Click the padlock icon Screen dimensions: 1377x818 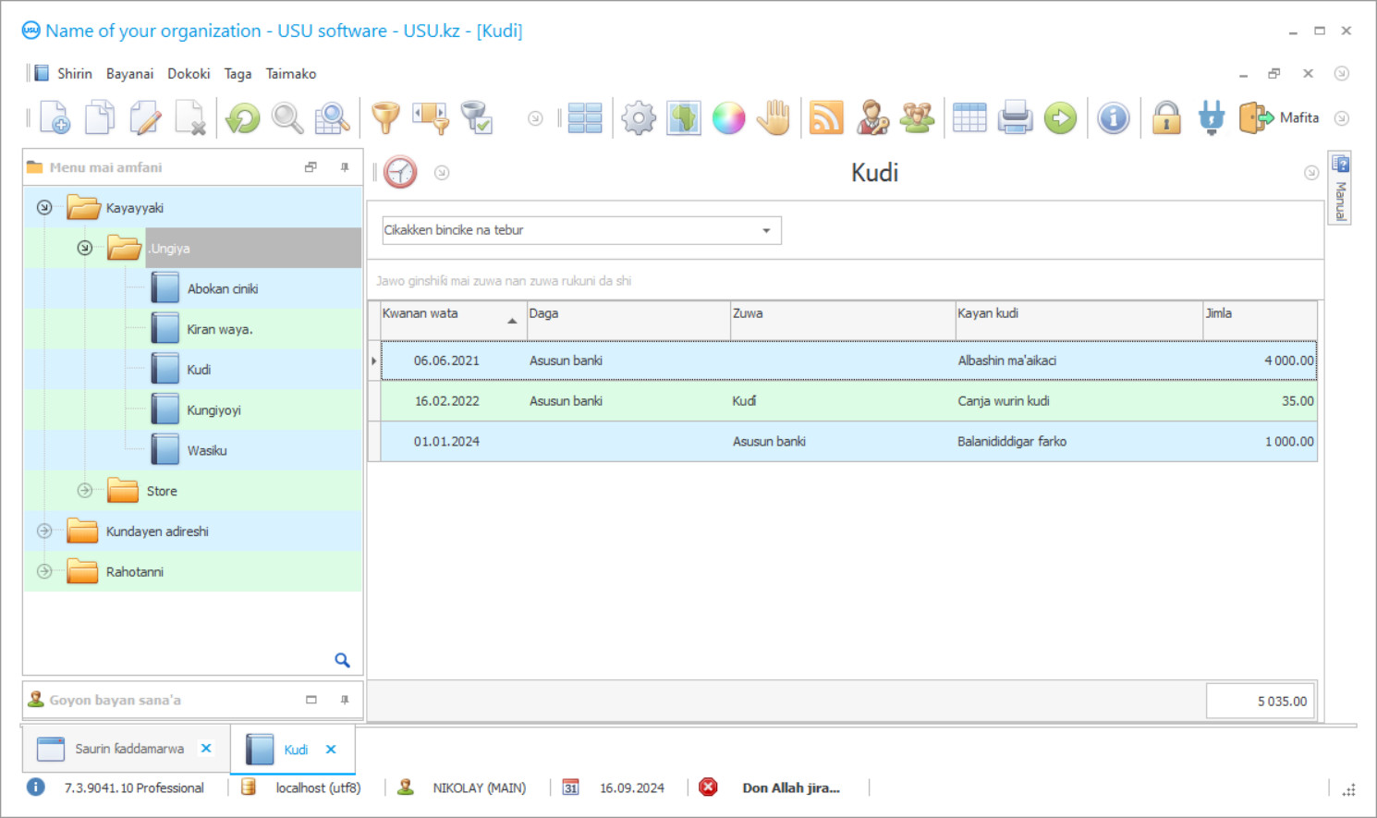pyautogui.click(x=1166, y=118)
